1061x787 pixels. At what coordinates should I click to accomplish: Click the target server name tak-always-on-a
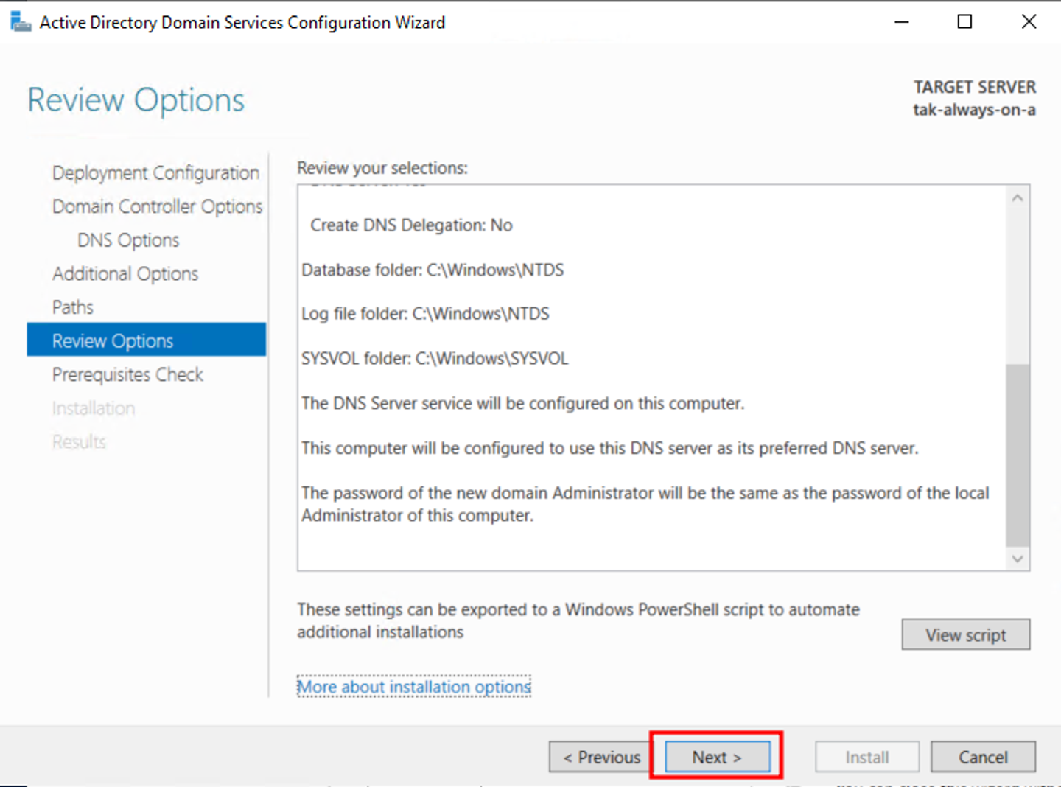[974, 110]
